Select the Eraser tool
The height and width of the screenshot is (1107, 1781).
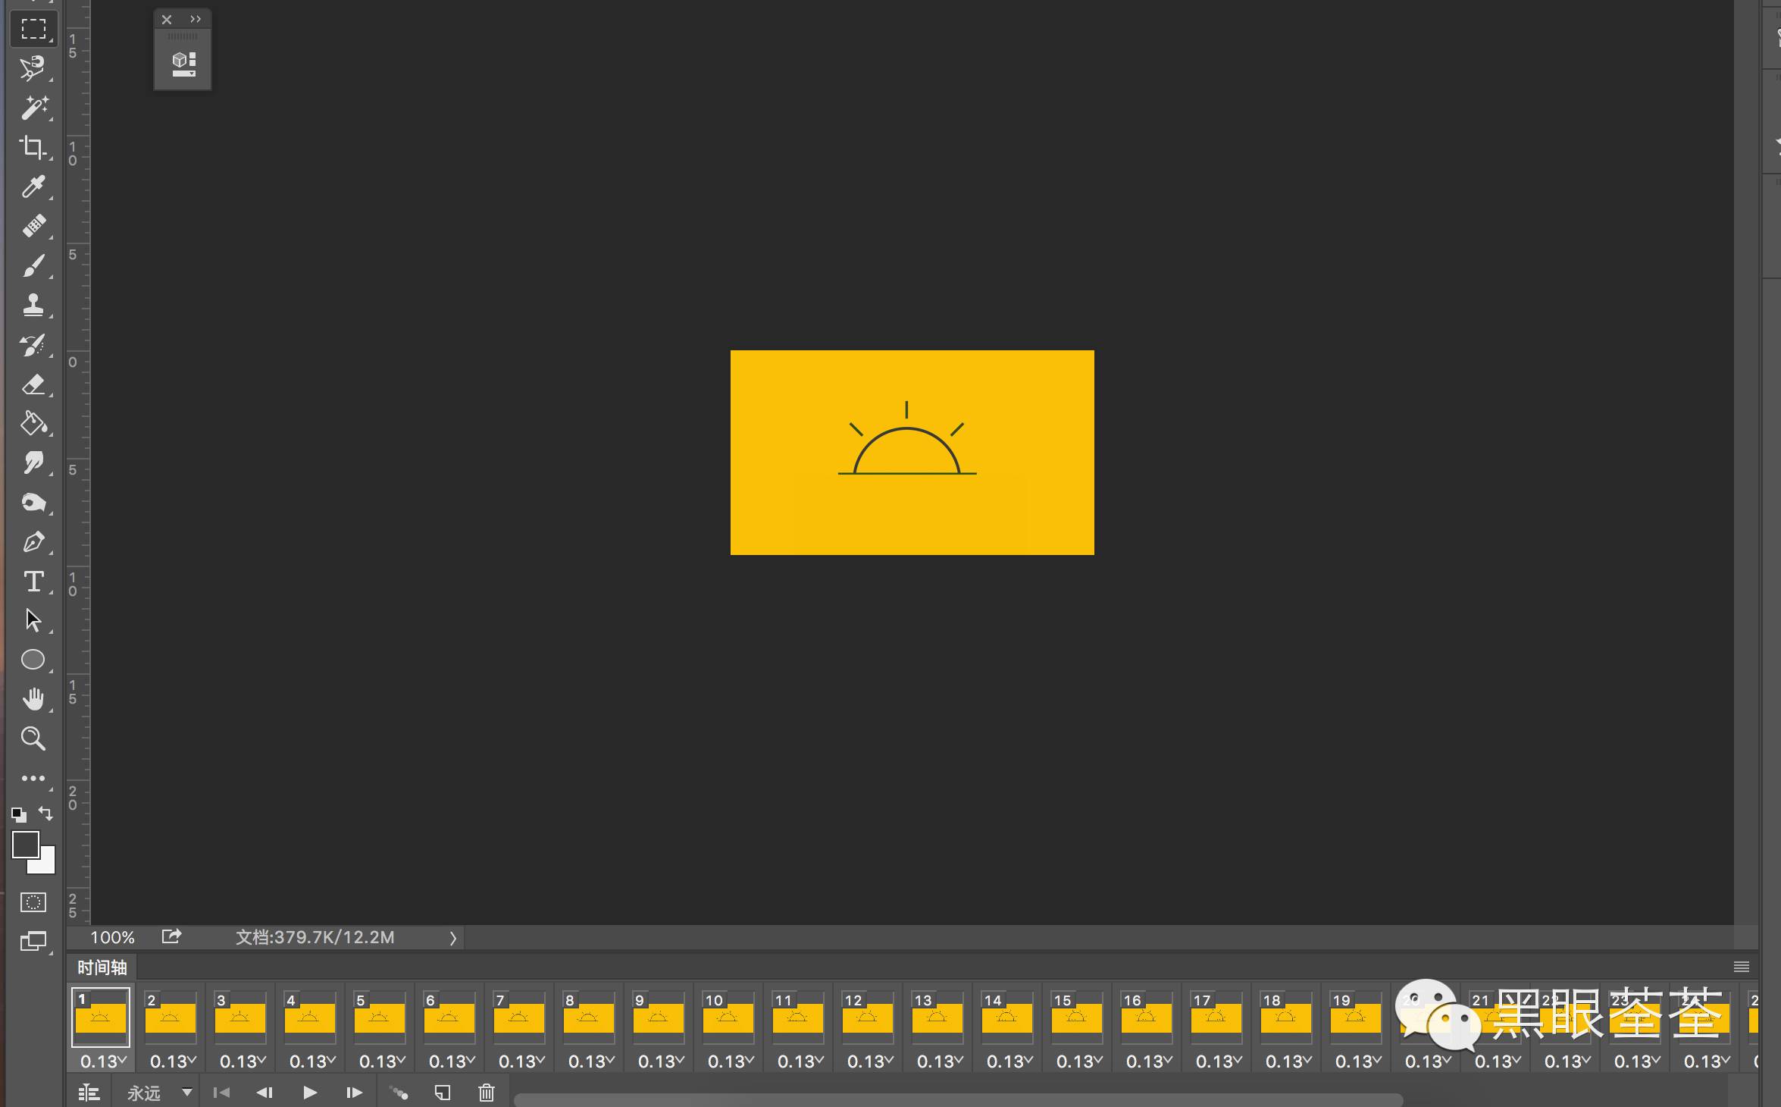pos(33,384)
